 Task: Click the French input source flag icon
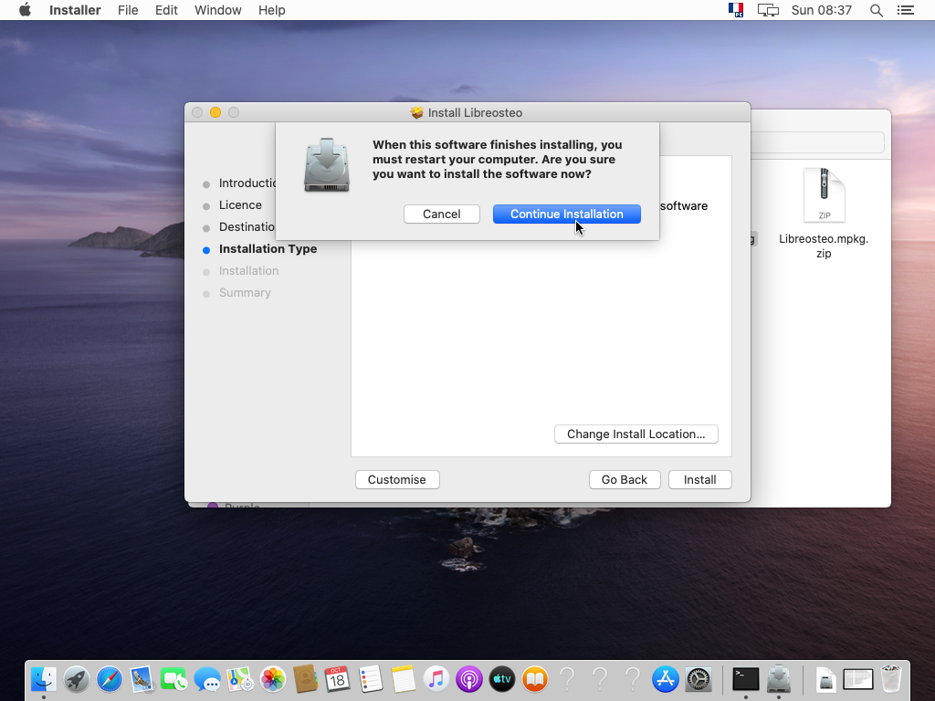(736, 10)
